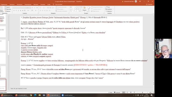Open ribbon display options in title bar
The height and width of the screenshot is (97, 172).
pyautogui.click(x=140, y=1)
